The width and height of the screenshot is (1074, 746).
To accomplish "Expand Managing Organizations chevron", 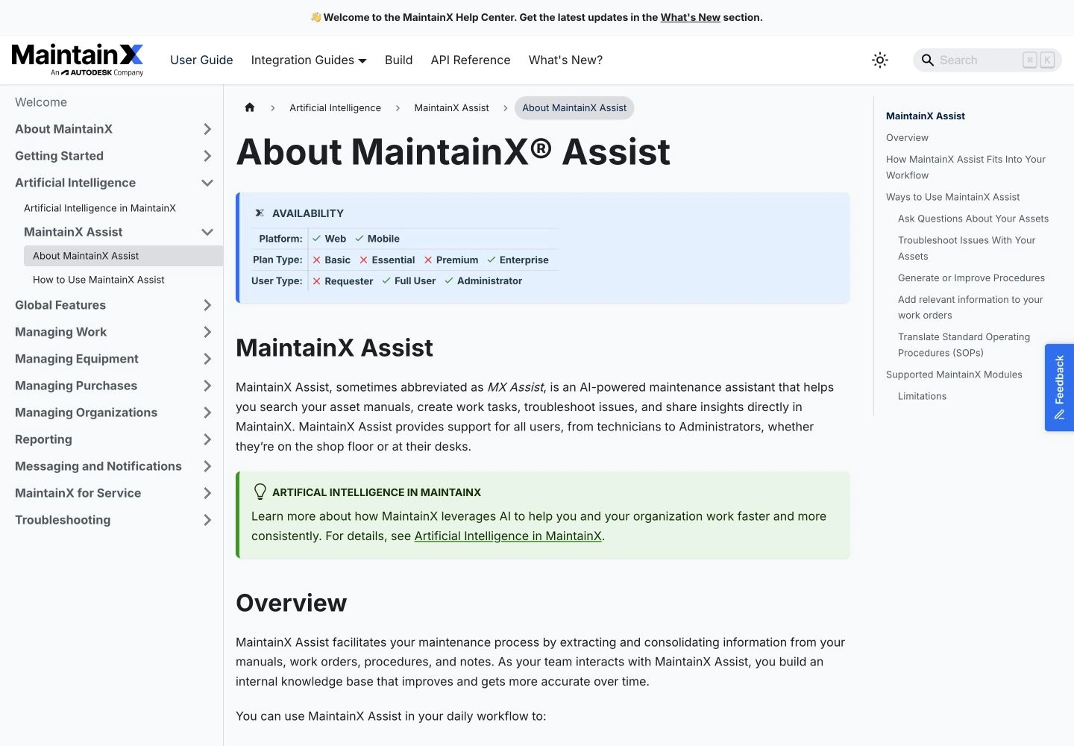I will 207,413.
